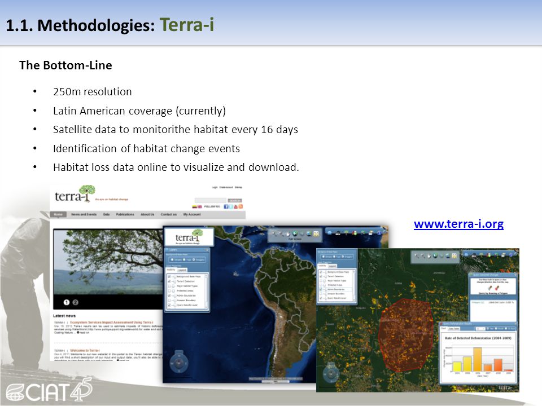Collapse the Layers panel in middle map
Screen dimensions: 542x406
coord(207,250)
